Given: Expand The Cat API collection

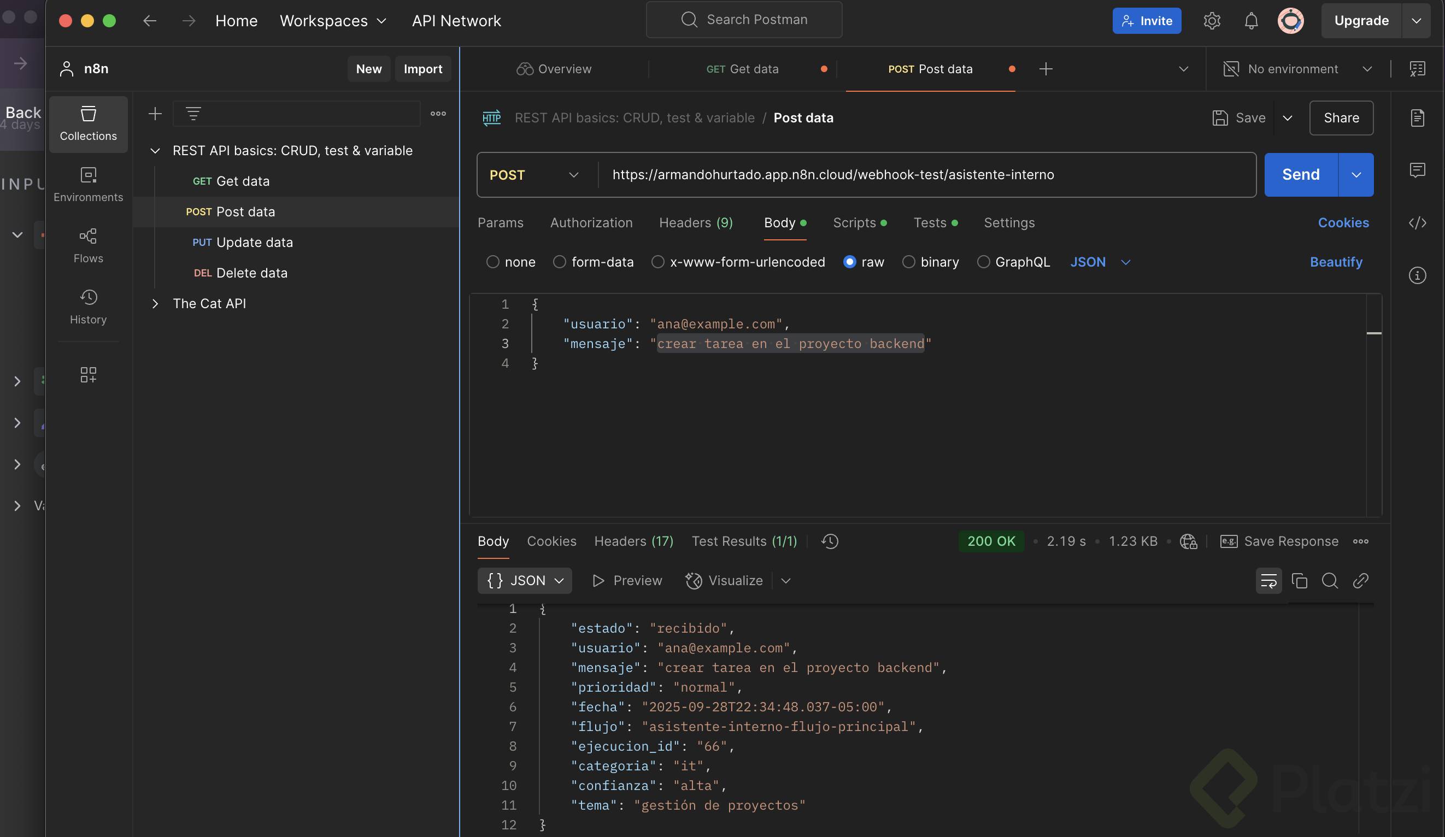Looking at the screenshot, I should point(155,304).
